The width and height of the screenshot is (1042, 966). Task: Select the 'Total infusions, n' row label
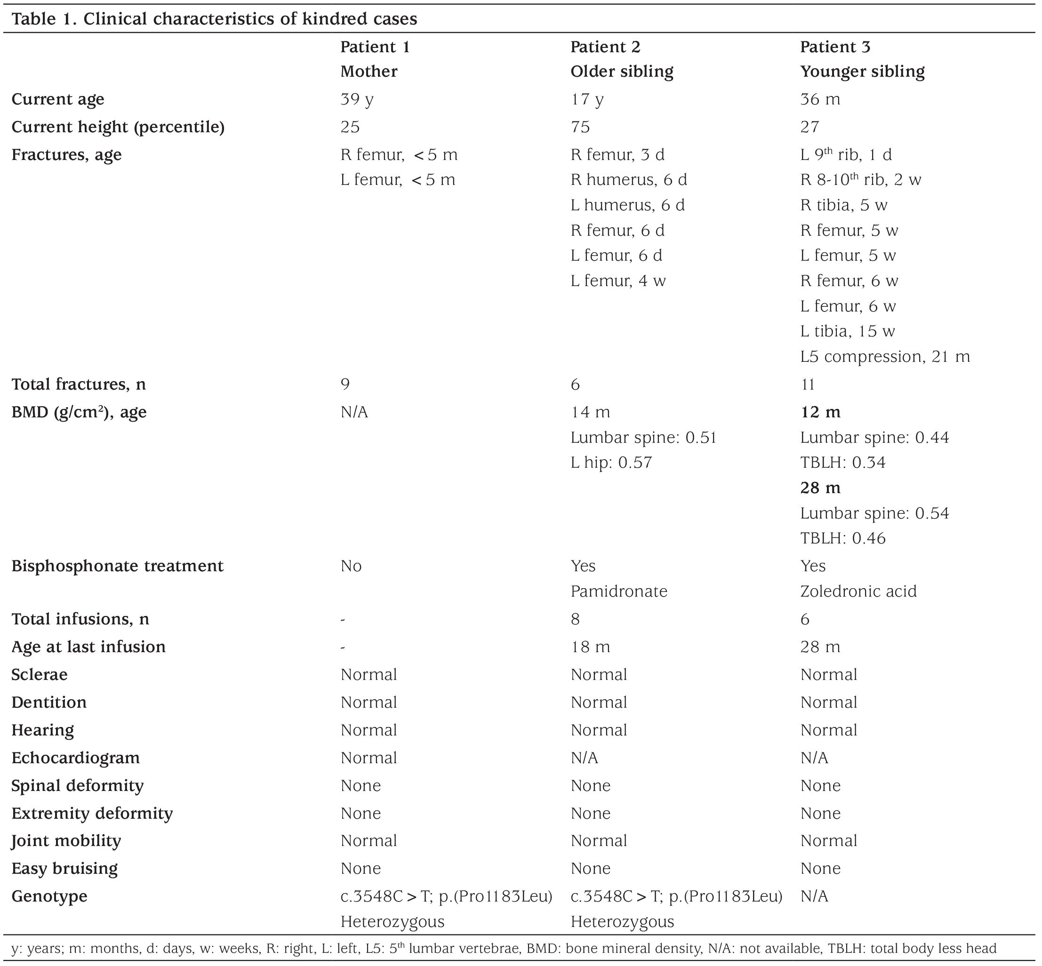(80, 619)
